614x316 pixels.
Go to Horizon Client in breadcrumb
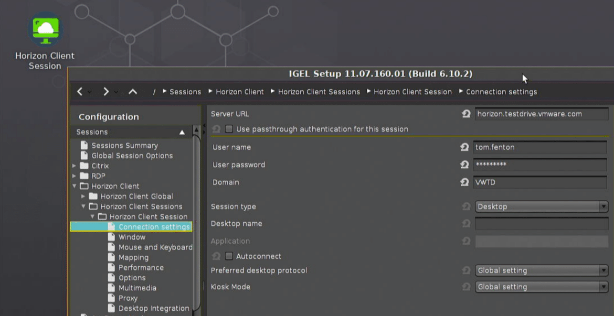click(240, 92)
